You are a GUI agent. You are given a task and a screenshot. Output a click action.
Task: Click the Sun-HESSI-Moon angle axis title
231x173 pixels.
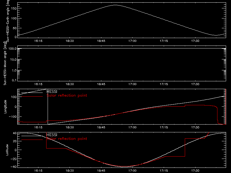click(5, 63)
